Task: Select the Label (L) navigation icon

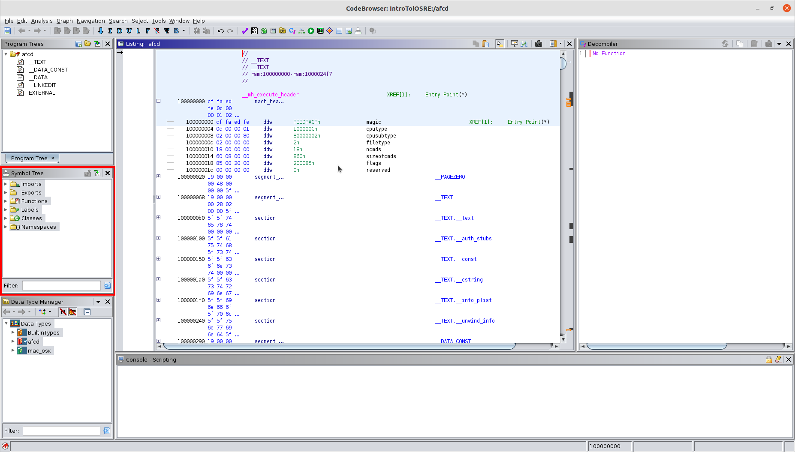Action: (x=139, y=31)
